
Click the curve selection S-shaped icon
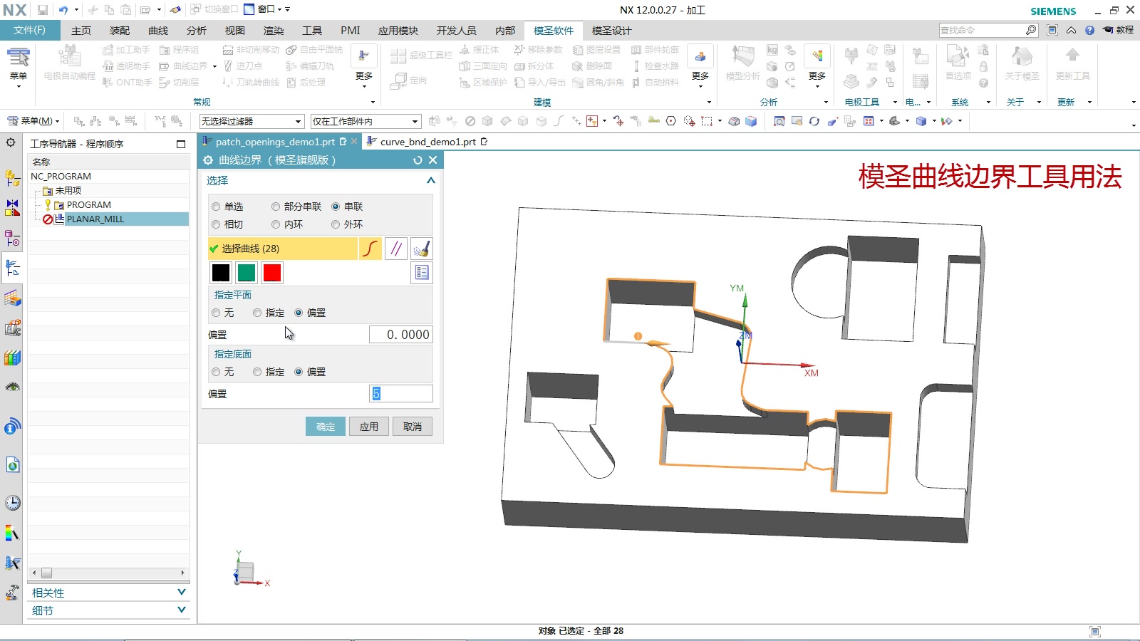tap(370, 249)
